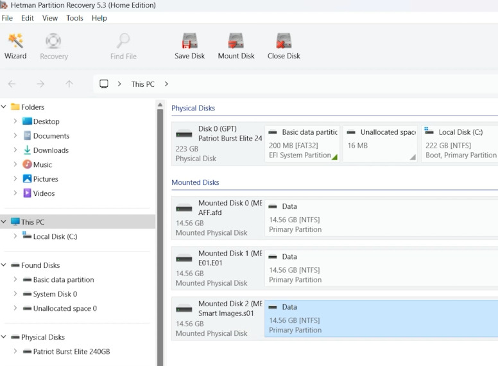Go up one level with up arrow
The image size is (498, 366).
pos(69,84)
